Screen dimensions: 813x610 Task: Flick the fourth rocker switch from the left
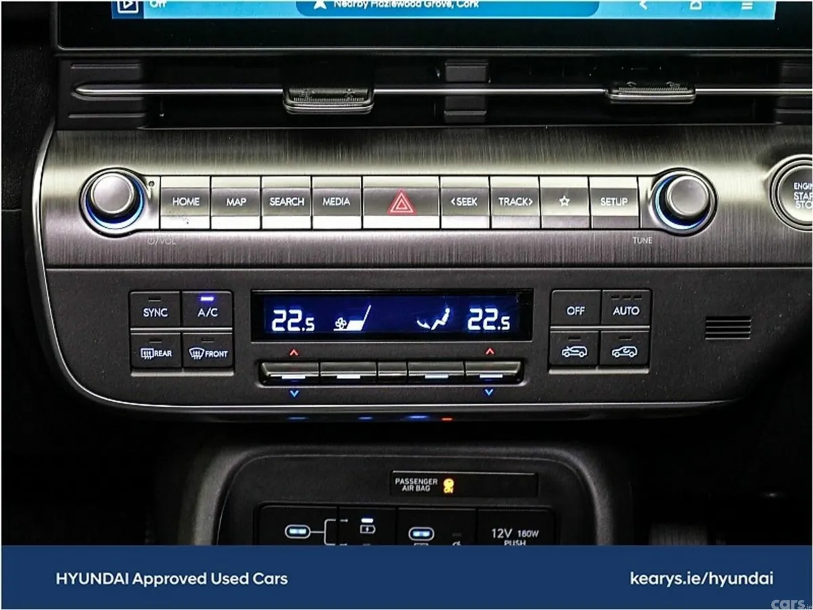(x=436, y=371)
